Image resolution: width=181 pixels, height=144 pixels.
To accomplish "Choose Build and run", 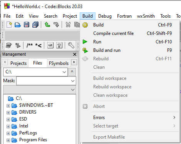I will click(130, 50).
